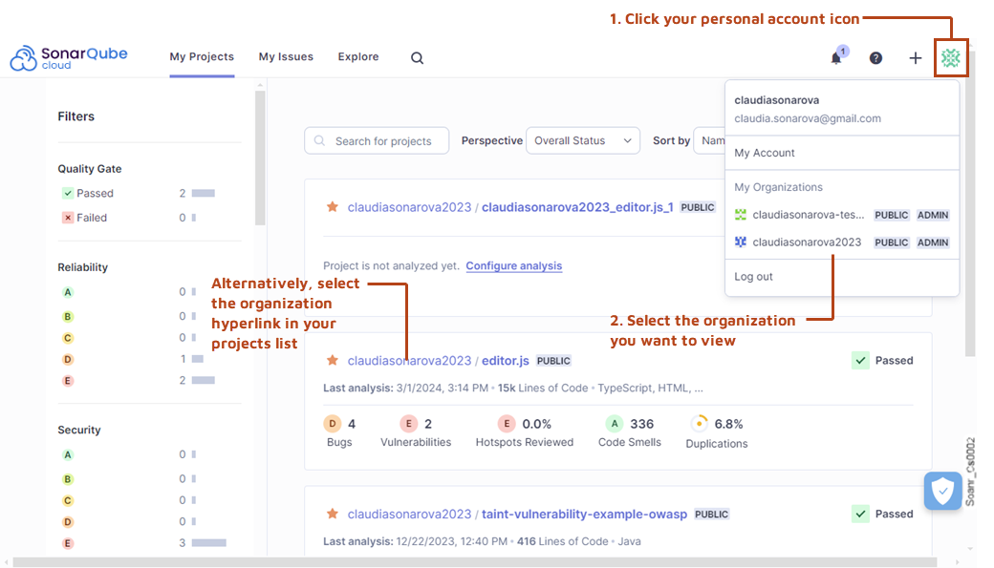Unfavorite the editor.js project star
Screen dimensions: 994x568
tap(332, 361)
